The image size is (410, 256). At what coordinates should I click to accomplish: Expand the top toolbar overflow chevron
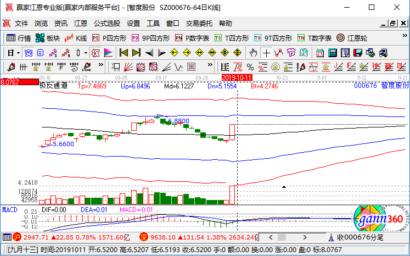405,35
